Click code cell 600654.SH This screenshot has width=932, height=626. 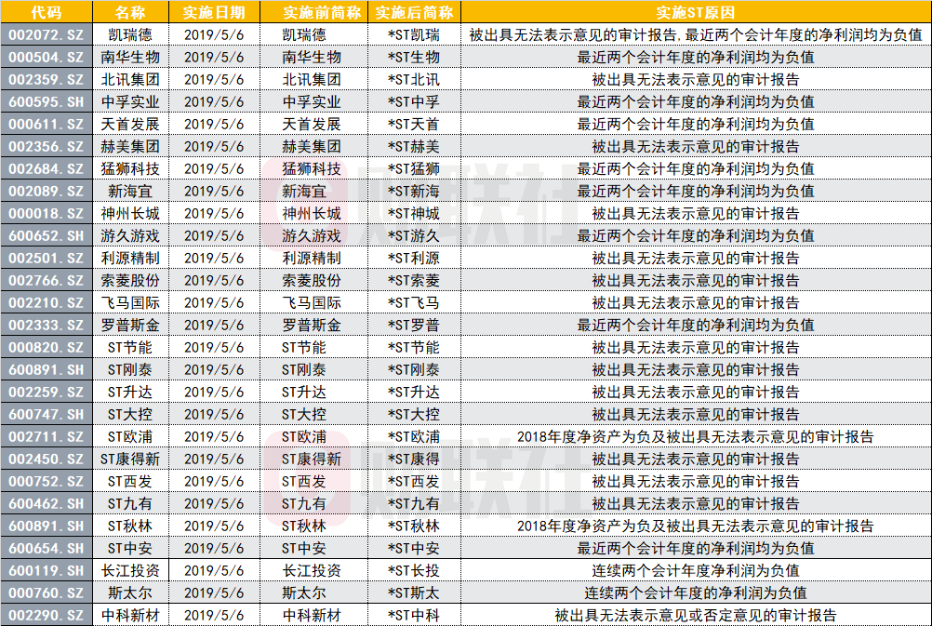(x=47, y=548)
